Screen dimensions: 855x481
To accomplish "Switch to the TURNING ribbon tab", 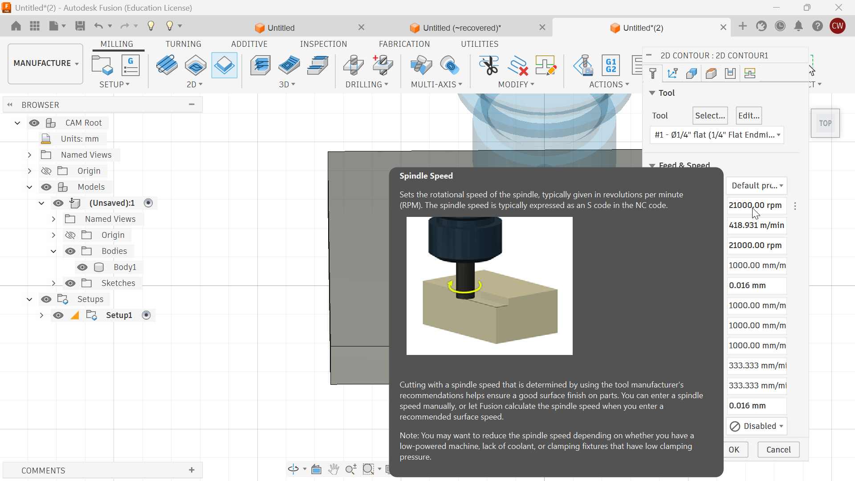I will pos(183,44).
